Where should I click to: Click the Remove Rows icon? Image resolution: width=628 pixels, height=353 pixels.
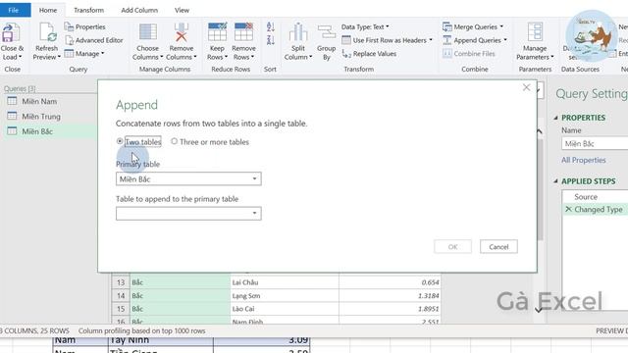243,32
